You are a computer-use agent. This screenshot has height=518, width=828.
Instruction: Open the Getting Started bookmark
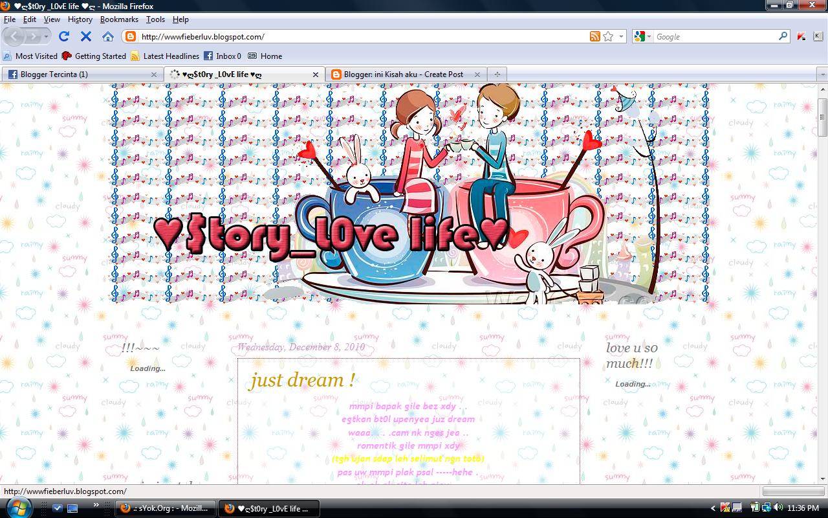pos(94,56)
